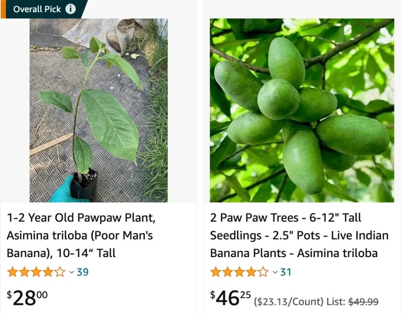The width and height of the screenshot is (402, 314).
Task: Click the Overall Pick badge label
Action: pos(37,9)
